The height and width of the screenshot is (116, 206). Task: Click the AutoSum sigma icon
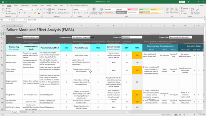(182, 8)
